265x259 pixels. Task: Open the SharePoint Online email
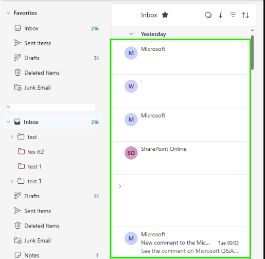180,158
